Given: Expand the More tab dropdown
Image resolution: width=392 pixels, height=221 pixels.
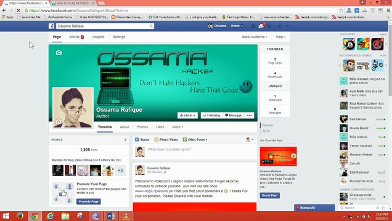Looking at the screenshot, I should tap(178, 127).
